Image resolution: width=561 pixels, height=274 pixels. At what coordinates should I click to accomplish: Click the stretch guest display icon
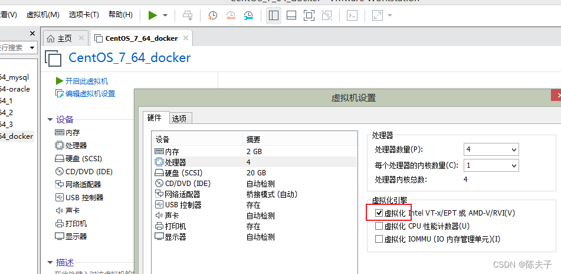pos(378,15)
